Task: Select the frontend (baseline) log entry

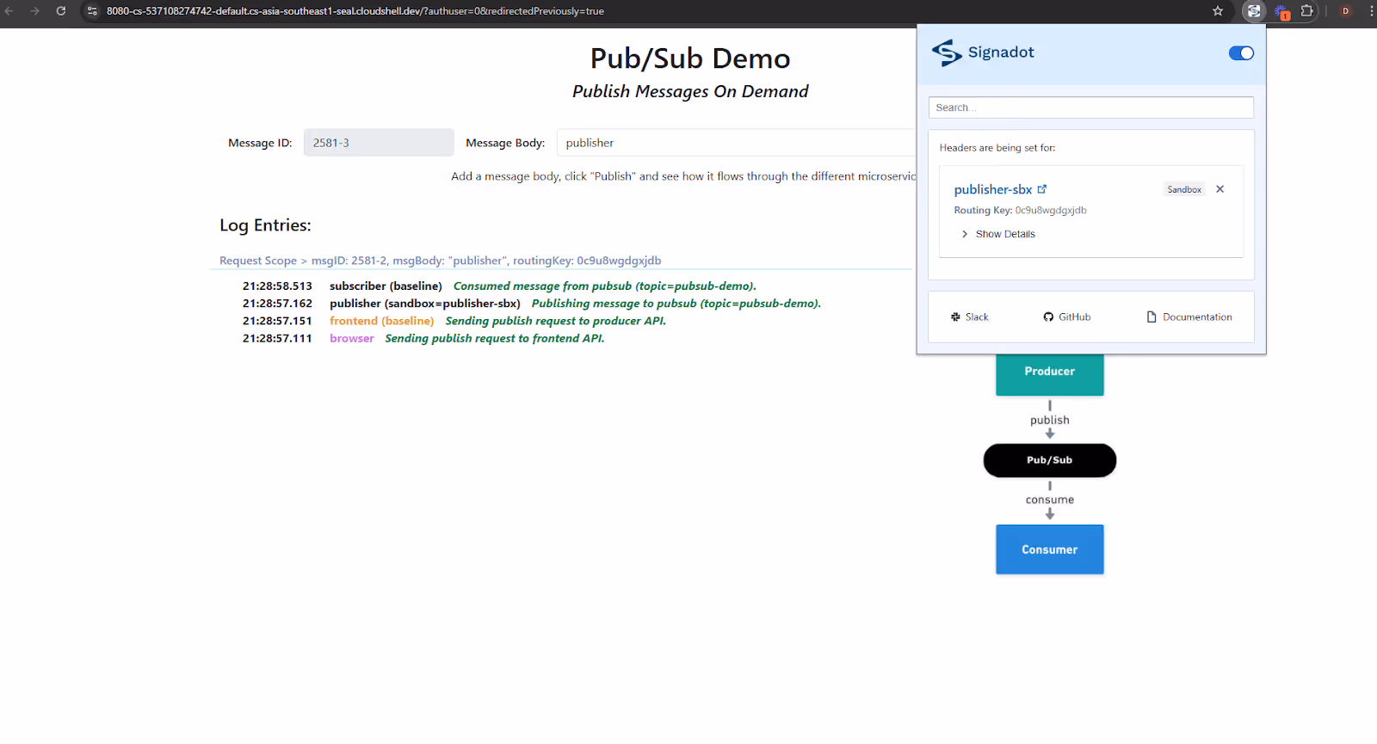Action: pyautogui.click(x=454, y=321)
